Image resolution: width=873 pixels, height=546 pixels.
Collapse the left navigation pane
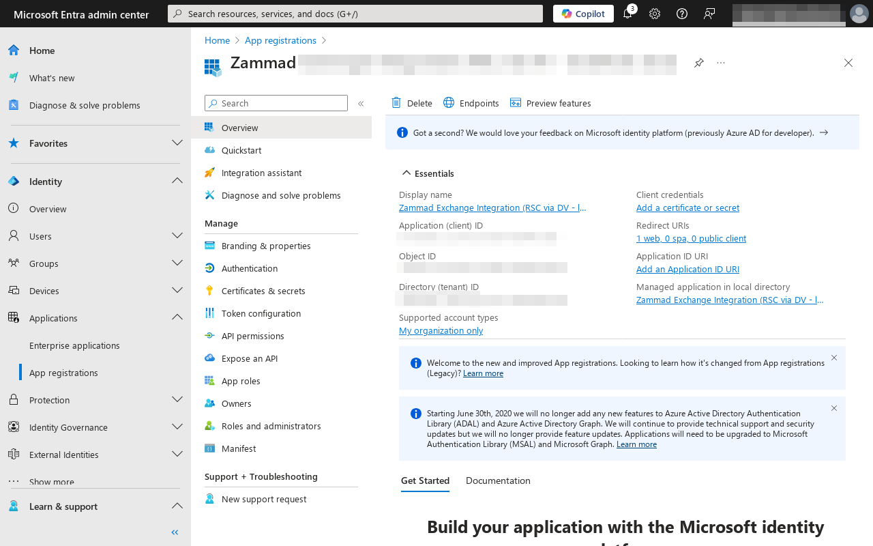175,532
